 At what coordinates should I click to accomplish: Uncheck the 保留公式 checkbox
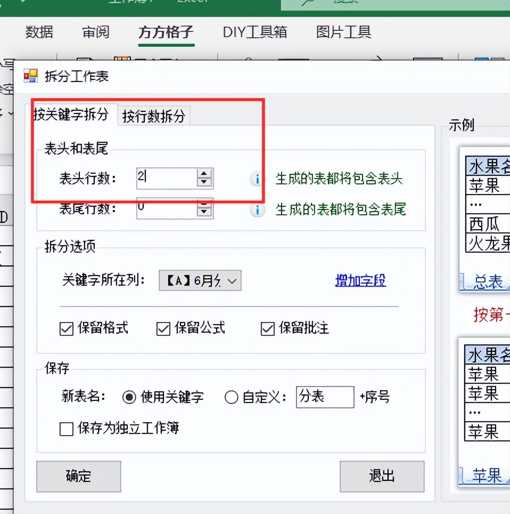point(162,329)
